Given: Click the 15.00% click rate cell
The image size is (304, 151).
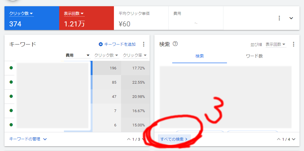Looking at the screenshot, I should (x=135, y=125).
